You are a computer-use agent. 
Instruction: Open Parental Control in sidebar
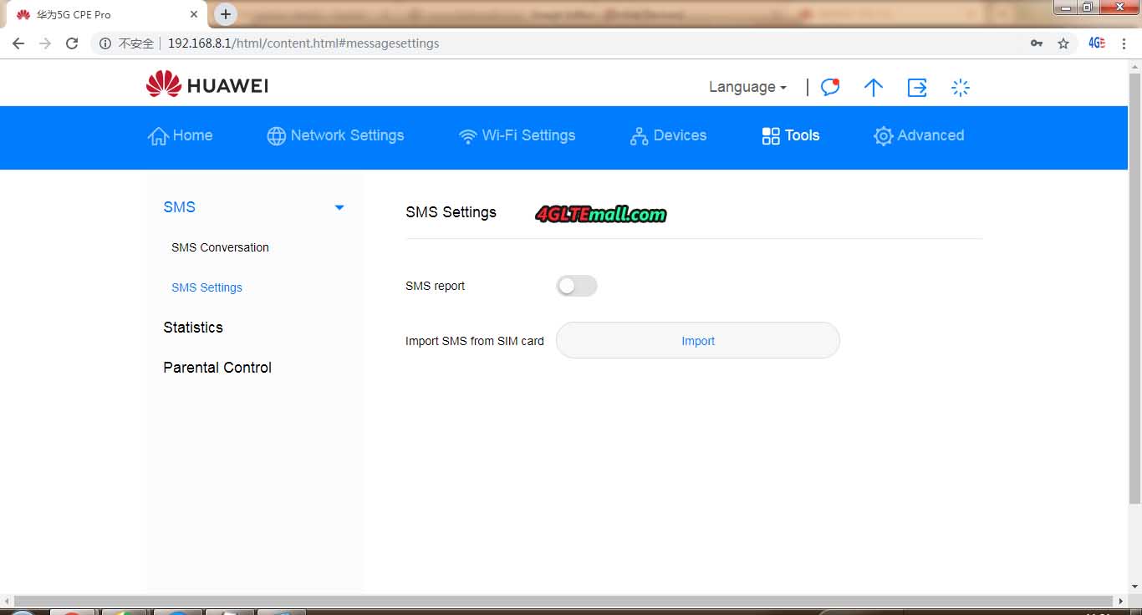[217, 368]
